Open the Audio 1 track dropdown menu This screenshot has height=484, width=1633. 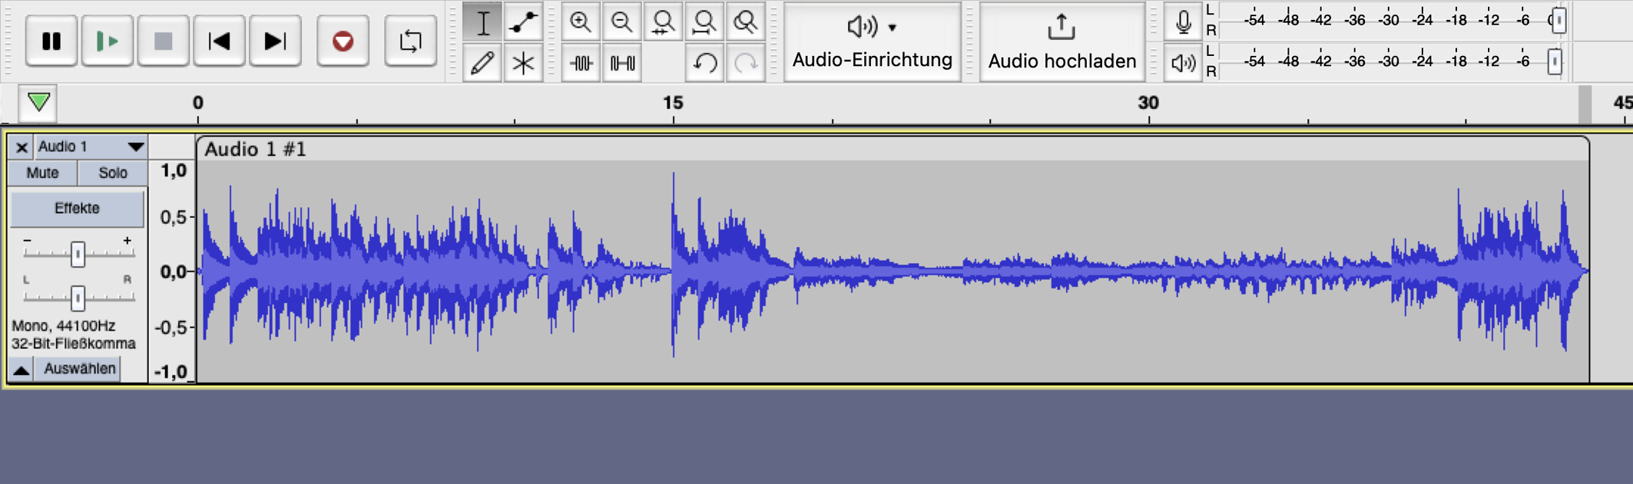(x=135, y=147)
